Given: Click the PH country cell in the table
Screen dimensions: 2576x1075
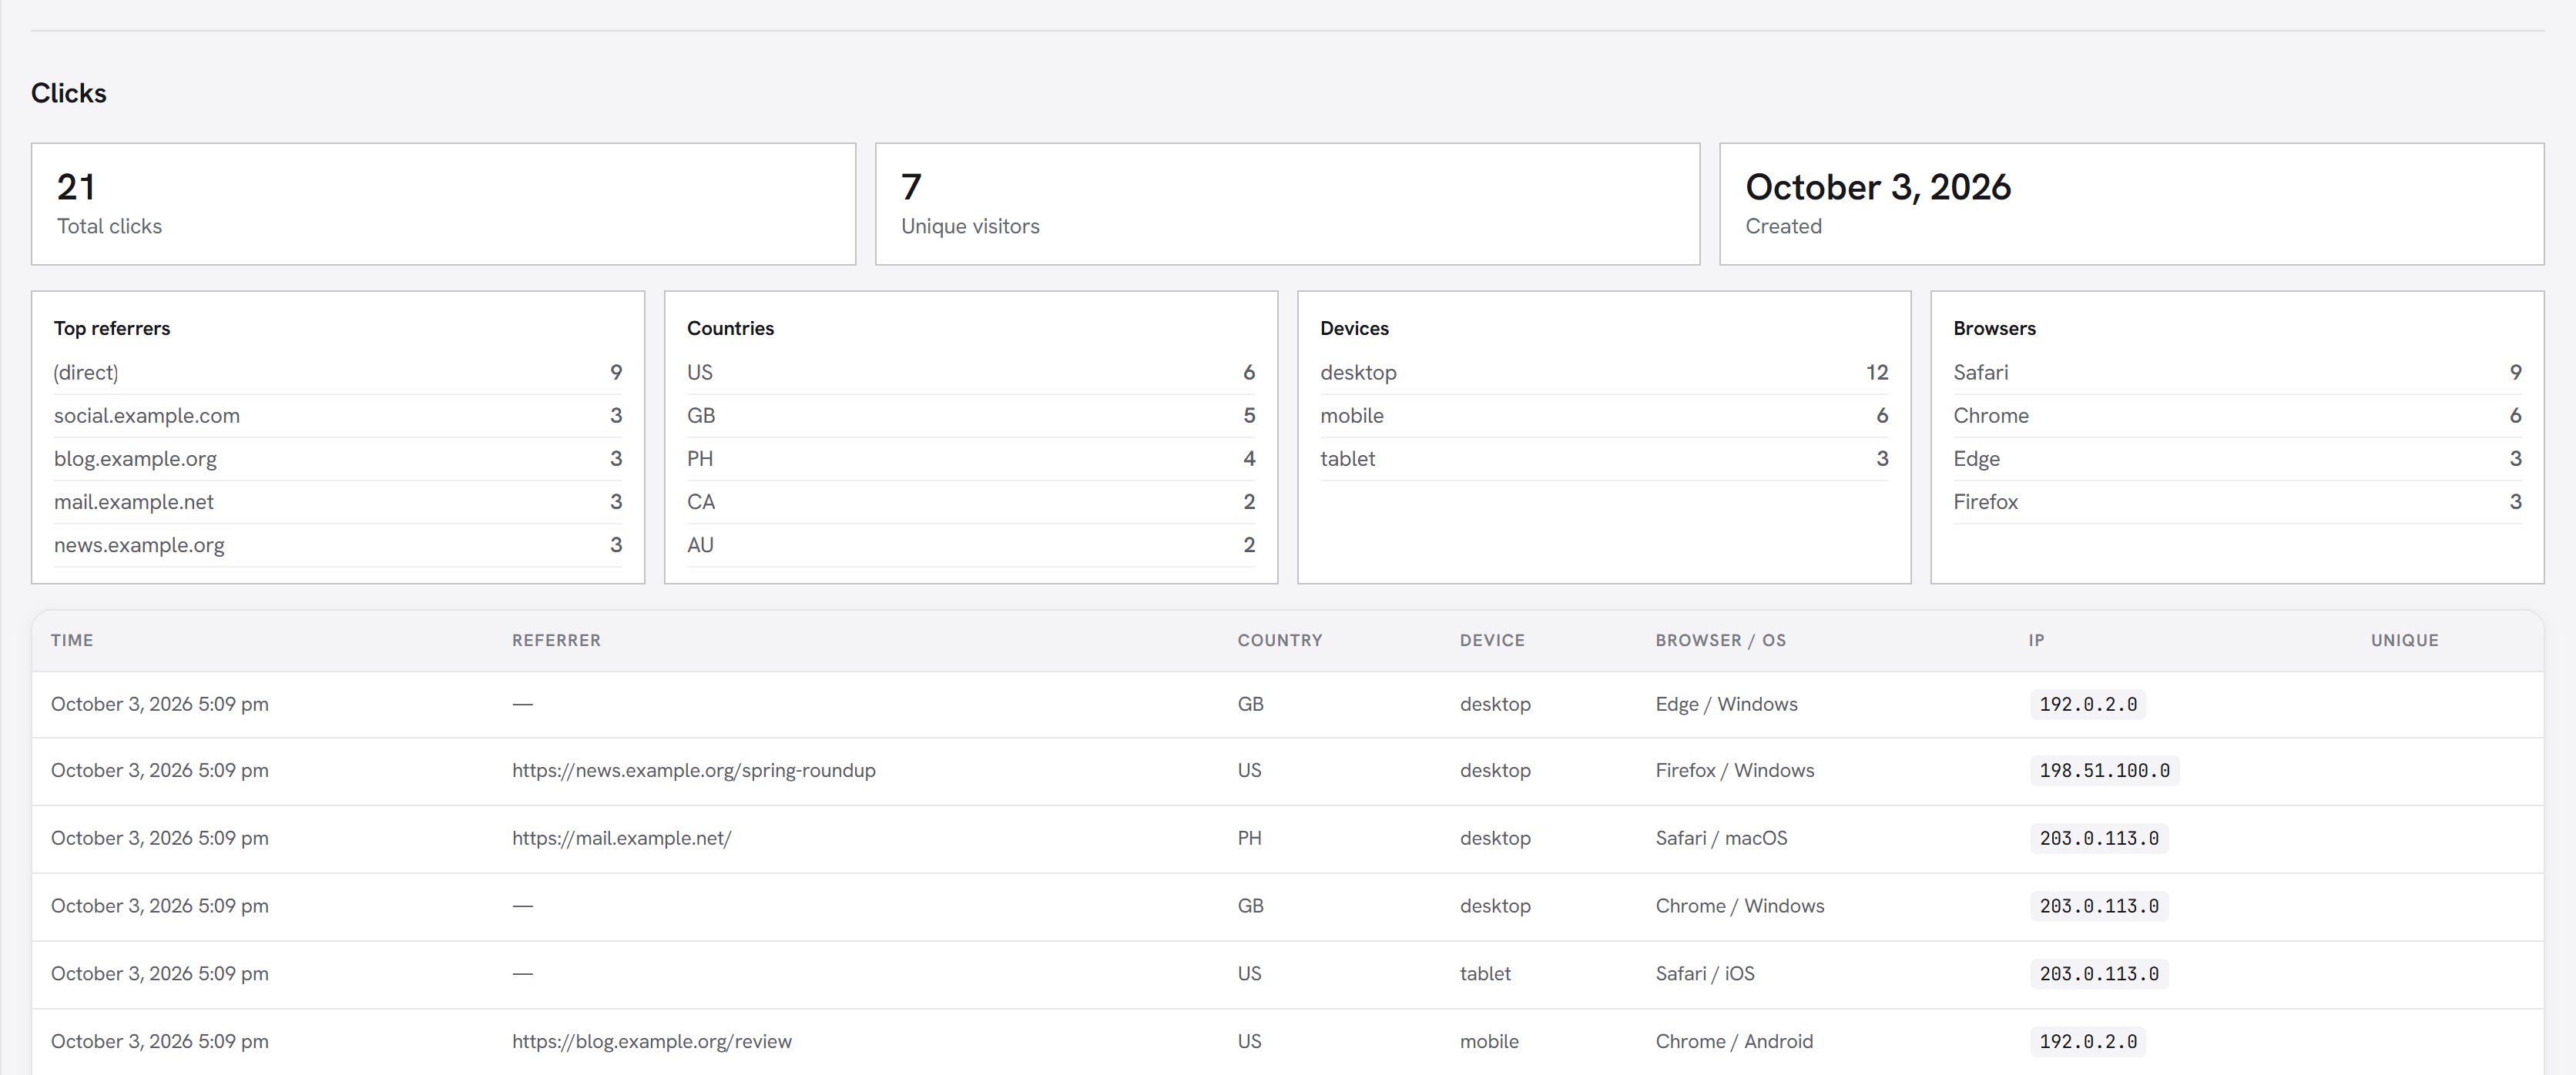Looking at the screenshot, I should coord(1249,838).
